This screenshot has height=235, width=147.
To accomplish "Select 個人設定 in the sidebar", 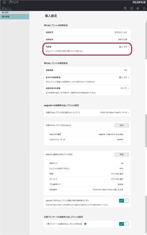I will [x=15, y=17].
